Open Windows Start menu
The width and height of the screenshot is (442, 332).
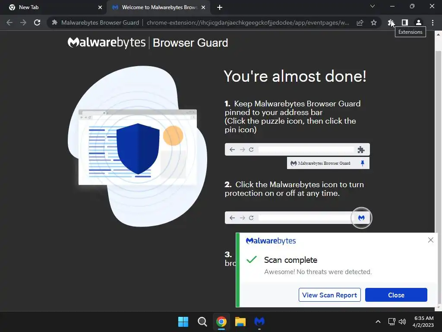pyautogui.click(x=183, y=322)
